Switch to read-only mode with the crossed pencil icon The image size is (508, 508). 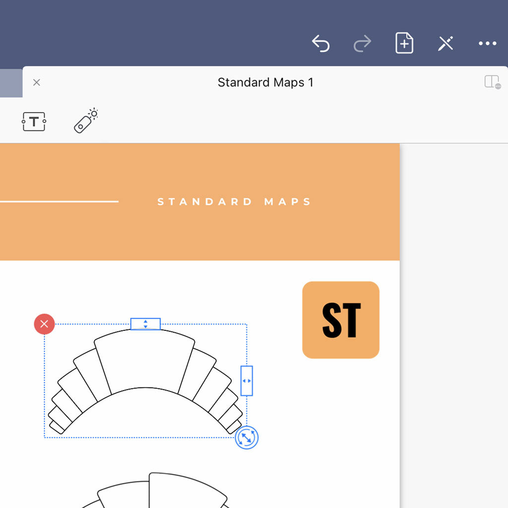[x=445, y=44]
